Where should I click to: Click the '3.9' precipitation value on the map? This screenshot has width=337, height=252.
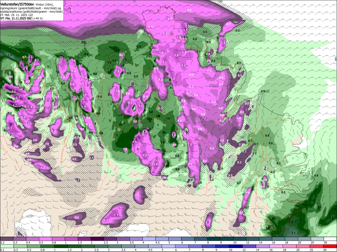click(x=10, y=55)
